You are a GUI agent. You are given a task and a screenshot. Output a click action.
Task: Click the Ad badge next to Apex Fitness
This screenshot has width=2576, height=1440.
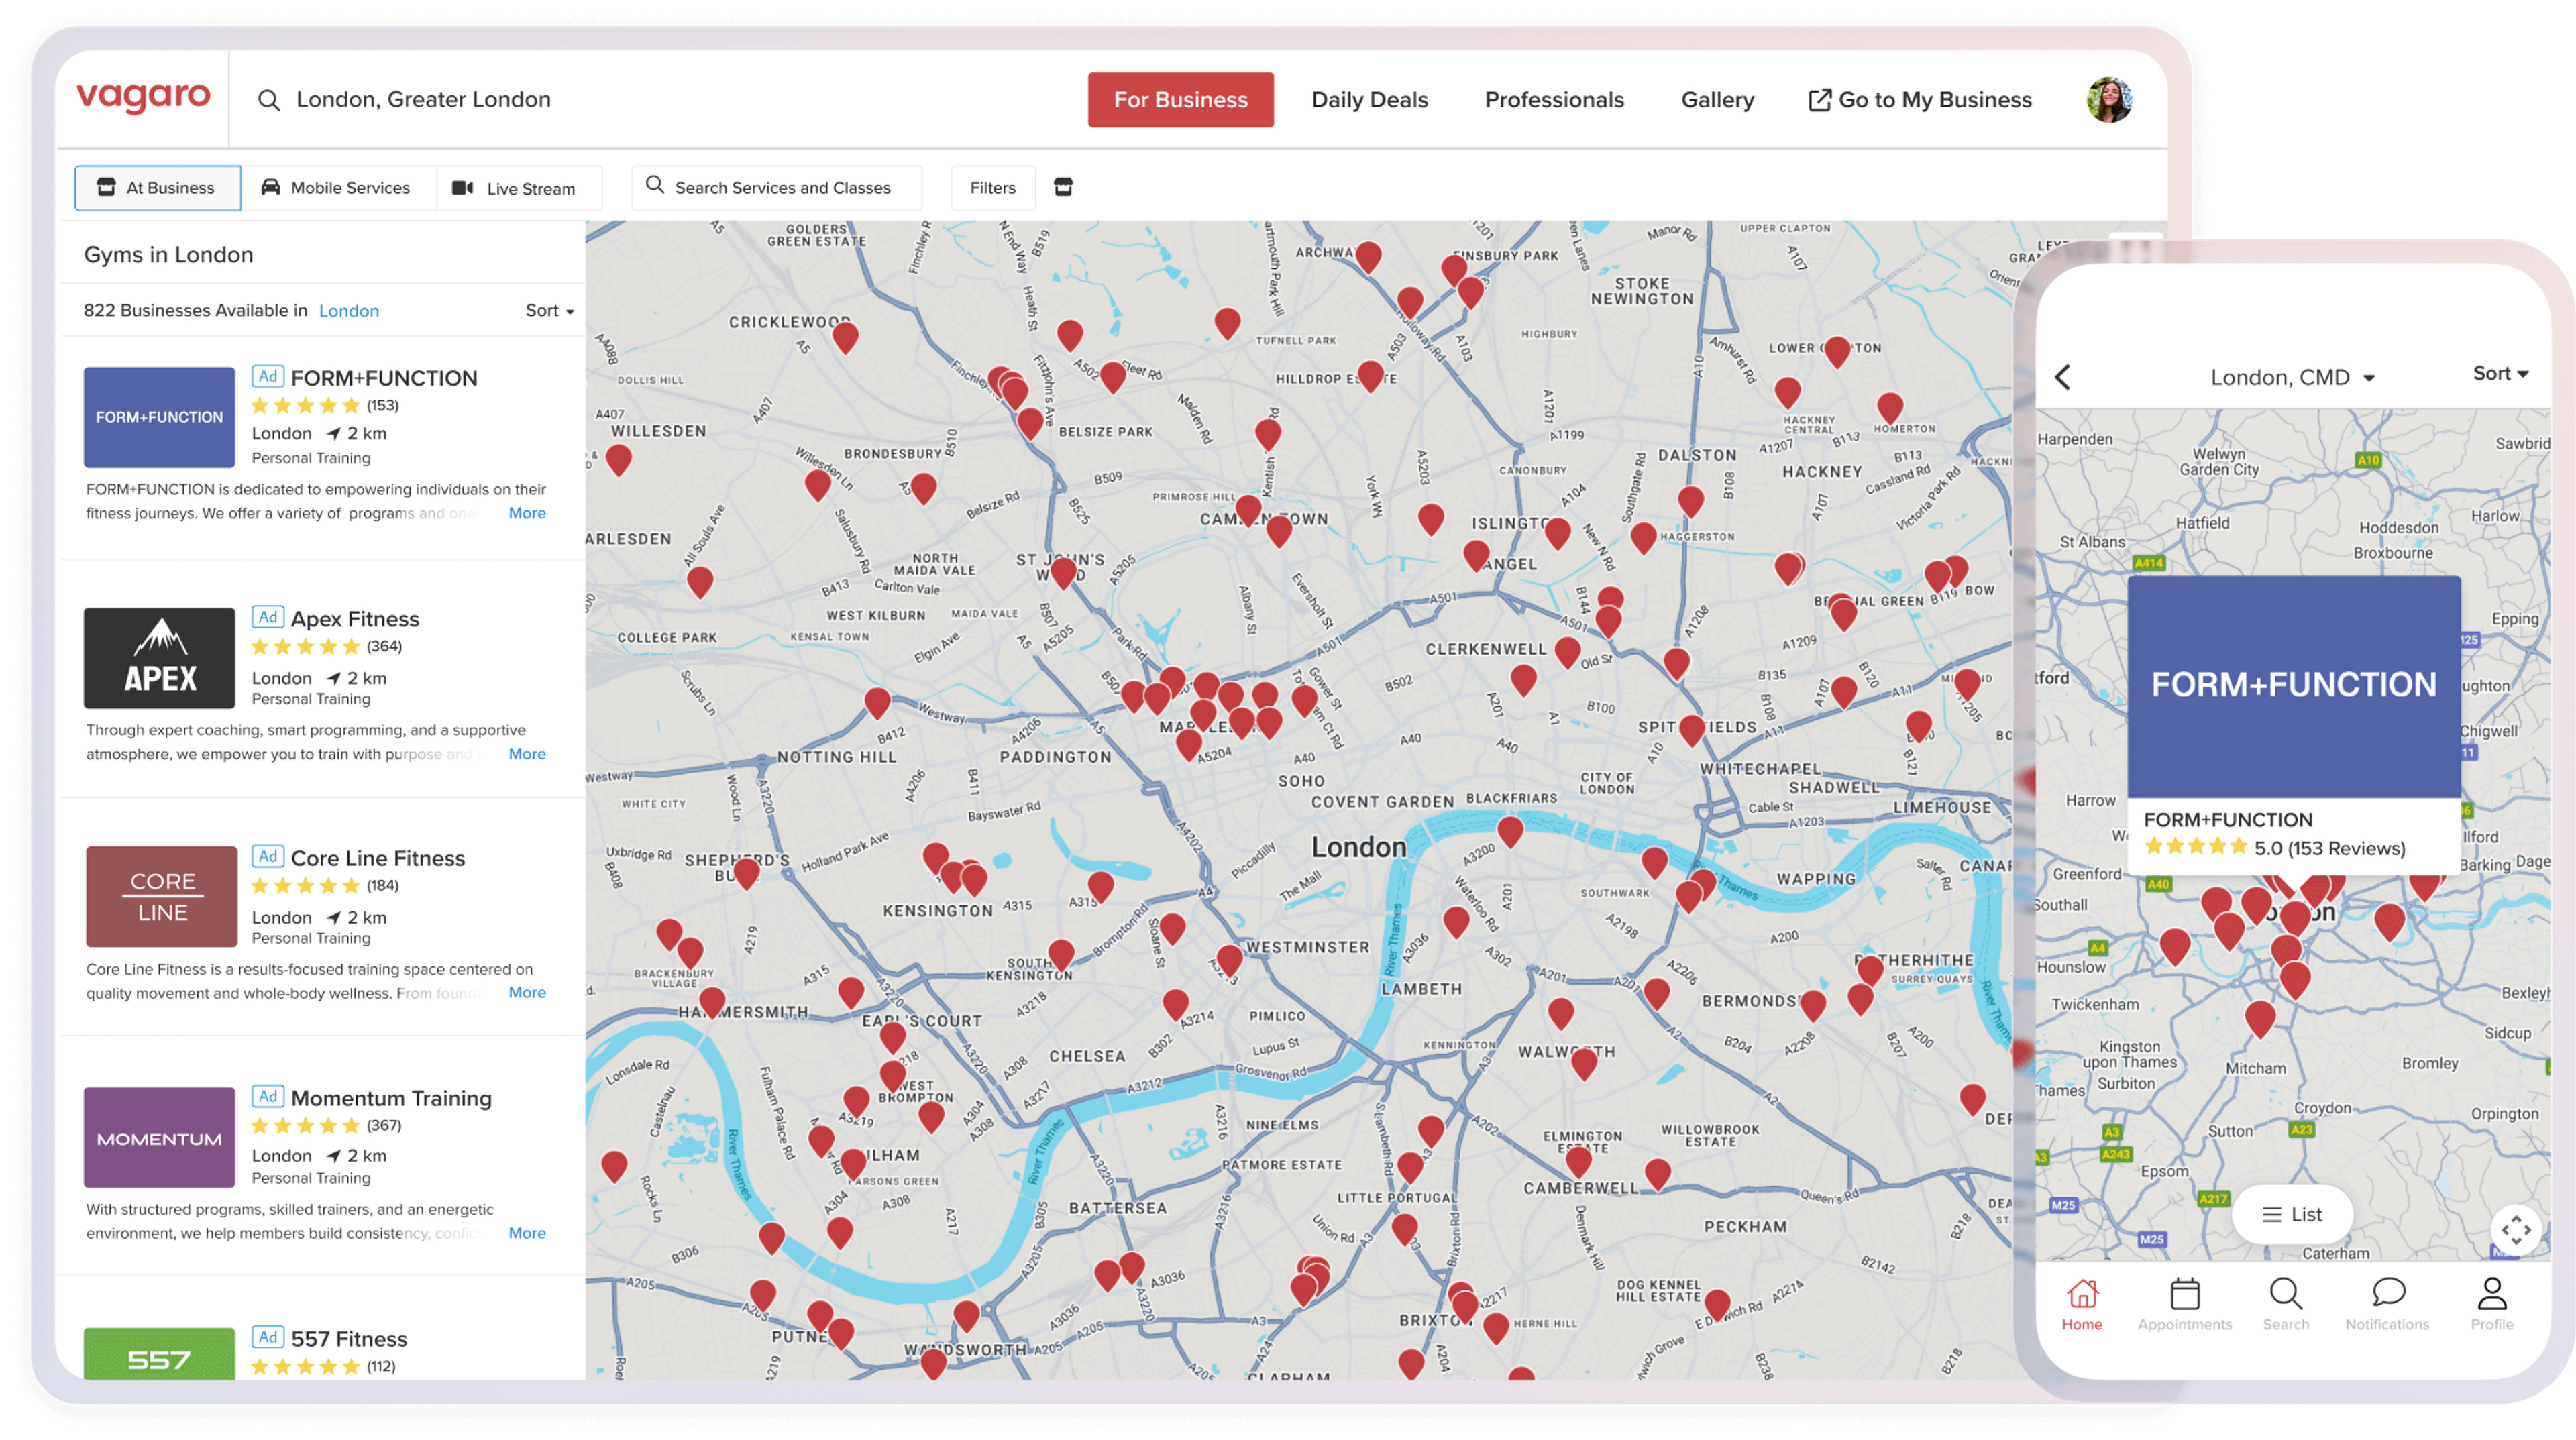268,617
